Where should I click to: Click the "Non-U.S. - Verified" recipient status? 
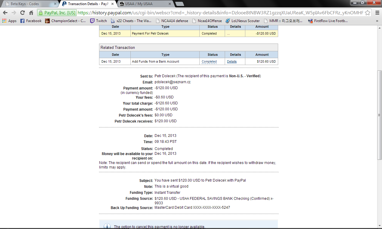[244, 76]
